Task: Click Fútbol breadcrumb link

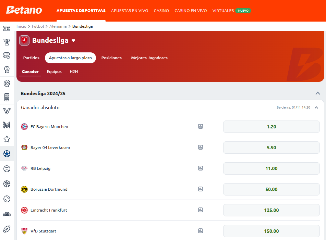Action: click(x=38, y=26)
